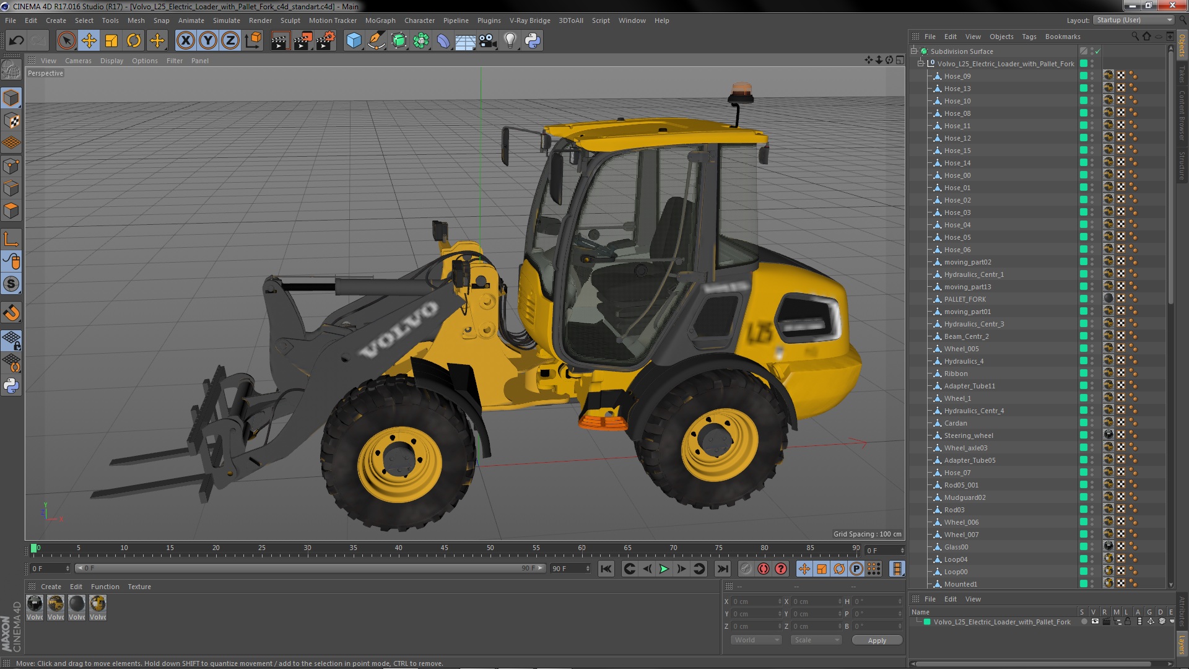The image size is (1189, 669).
Task: Enable Edges mode in left palette
Action: (x=11, y=188)
